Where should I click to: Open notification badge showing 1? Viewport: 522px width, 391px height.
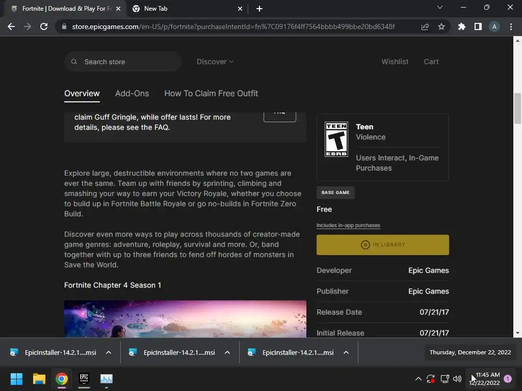(508, 379)
